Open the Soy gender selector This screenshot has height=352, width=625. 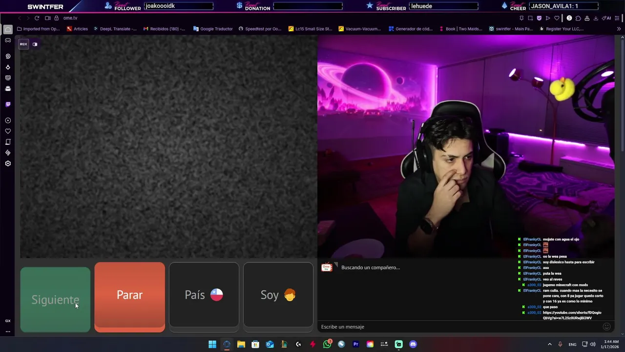(x=278, y=295)
